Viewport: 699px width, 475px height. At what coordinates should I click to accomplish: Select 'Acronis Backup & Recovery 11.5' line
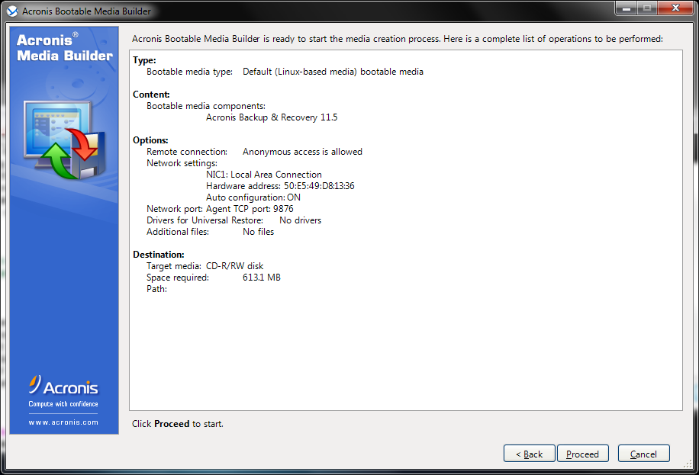[x=272, y=117]
